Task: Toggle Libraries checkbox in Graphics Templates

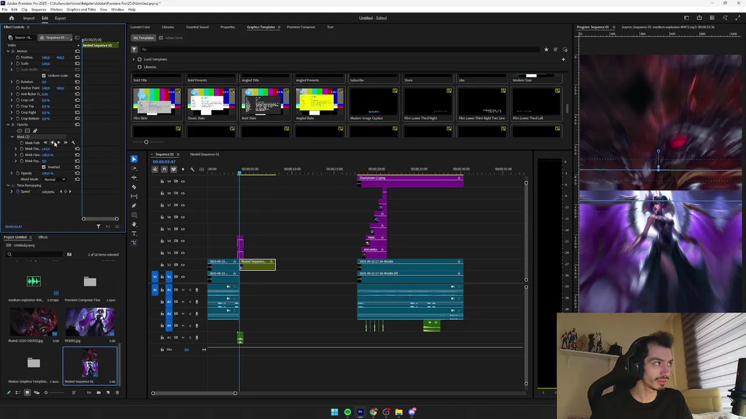Action: pos(139,67)
